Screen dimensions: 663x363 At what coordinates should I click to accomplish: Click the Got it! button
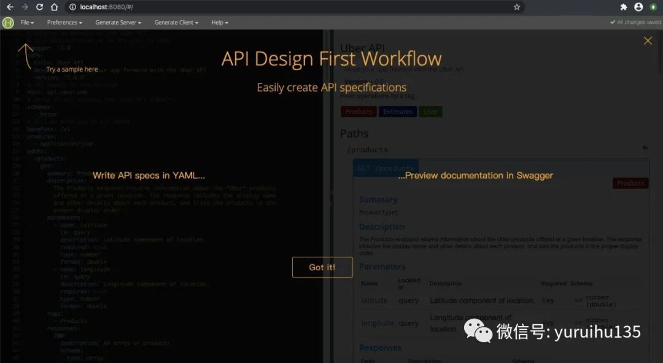(322, 267)
